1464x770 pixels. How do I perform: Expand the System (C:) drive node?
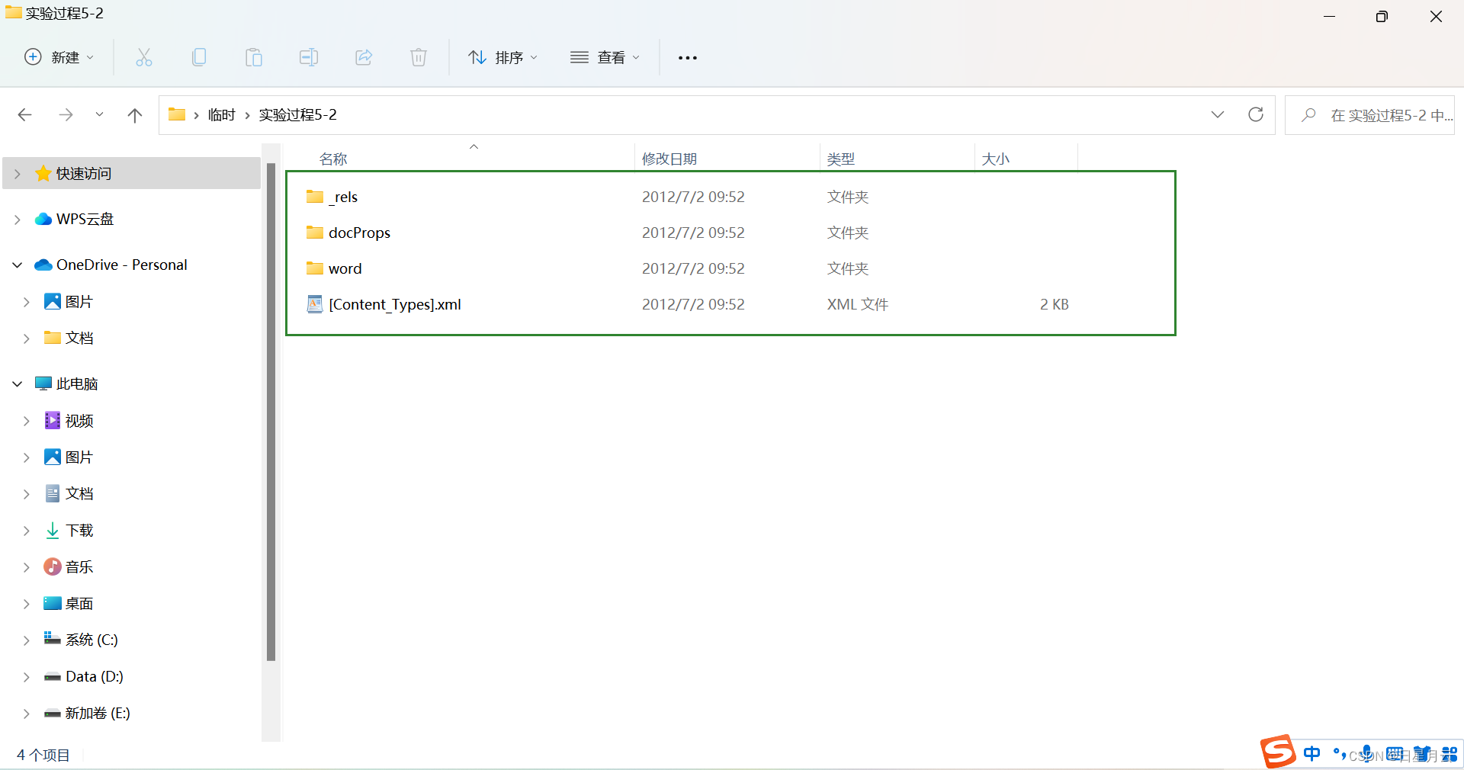[x=27, y=640]
